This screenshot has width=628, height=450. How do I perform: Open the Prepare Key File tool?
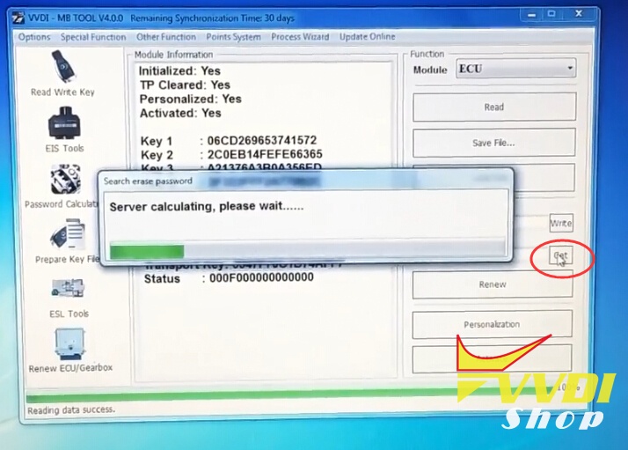[67, 240]
